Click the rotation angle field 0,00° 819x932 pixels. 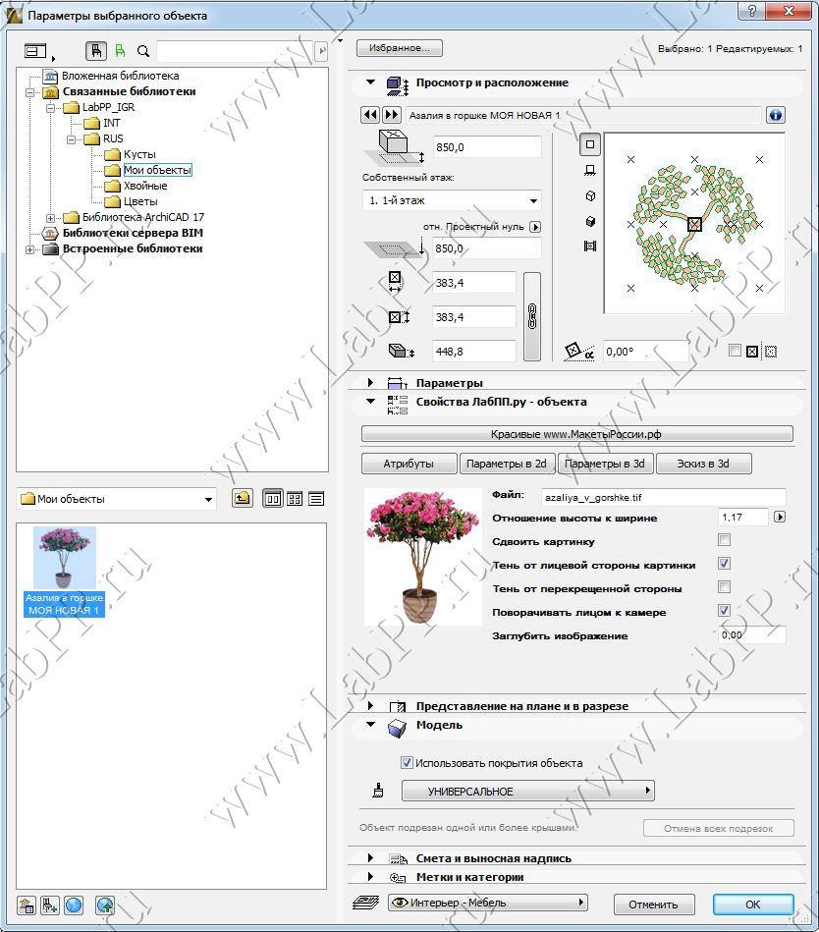click(x=645, y=352)
